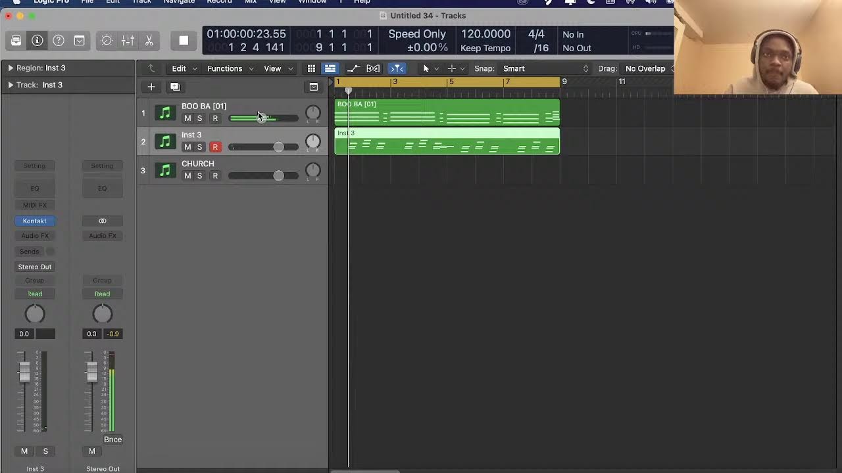The image size is (842, 473).
Task: Open Smart Controls dial icon
Action: pyautogui.click(x=107, y=41)
